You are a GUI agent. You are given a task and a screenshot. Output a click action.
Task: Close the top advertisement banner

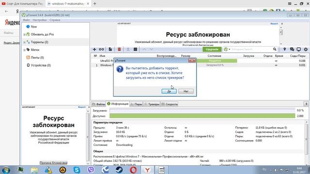[x=282, y=24]
